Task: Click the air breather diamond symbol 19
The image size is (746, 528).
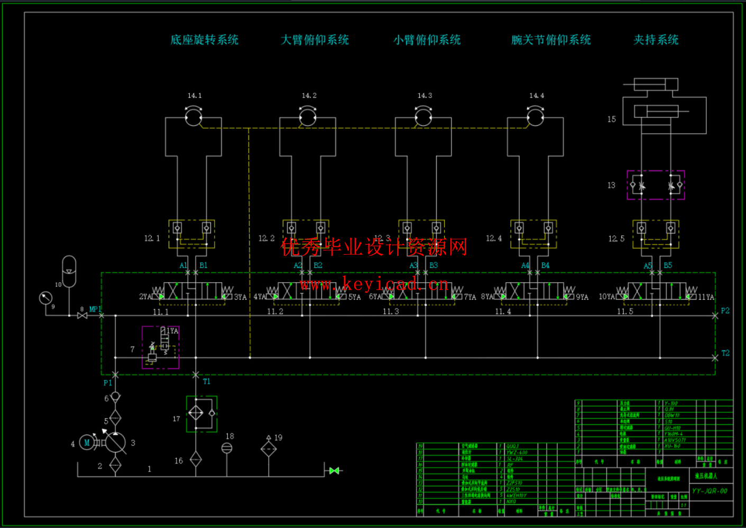Action: coord(269,449)
